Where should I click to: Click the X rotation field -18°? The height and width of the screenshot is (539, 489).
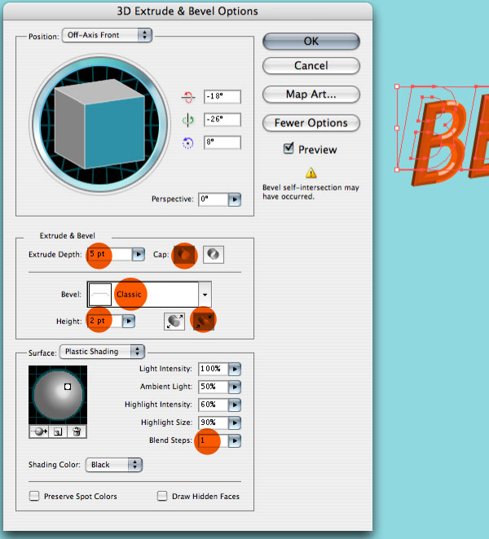[x=222, y=97]
